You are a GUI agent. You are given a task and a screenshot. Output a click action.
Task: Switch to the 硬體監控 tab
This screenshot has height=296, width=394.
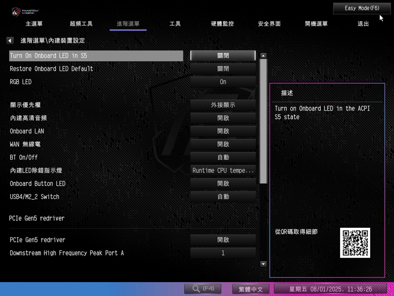(x=222, y=24)
